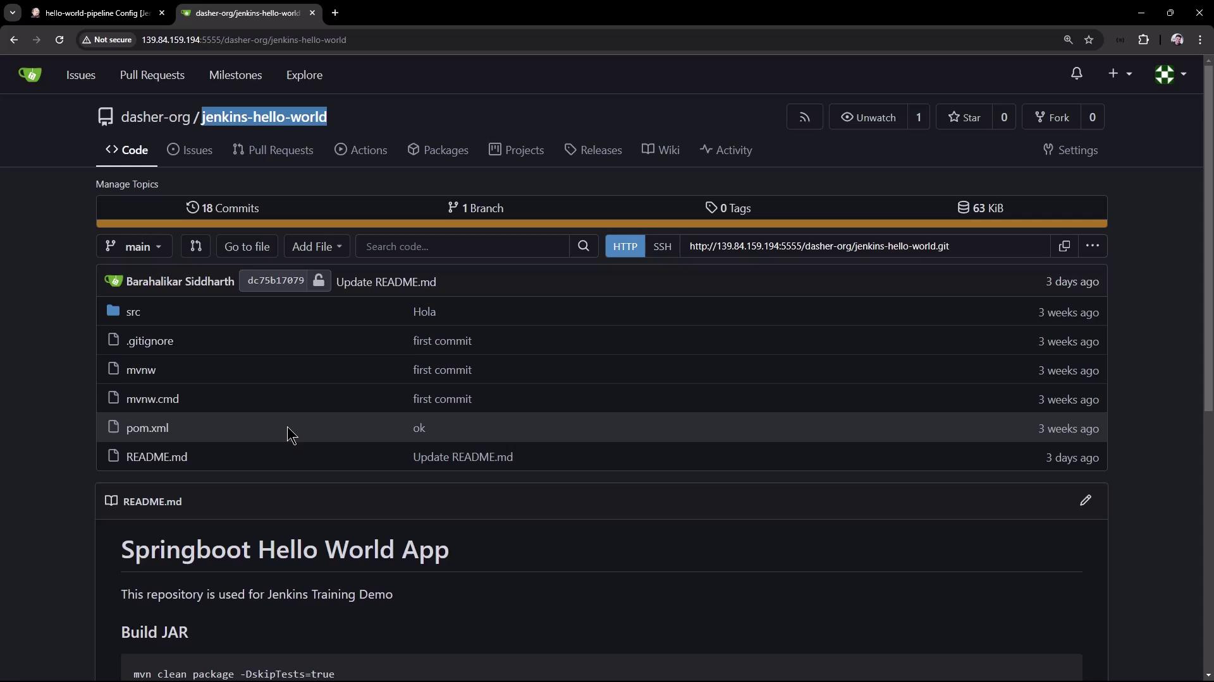Click the compare branches icon

[x=195, y=246]
